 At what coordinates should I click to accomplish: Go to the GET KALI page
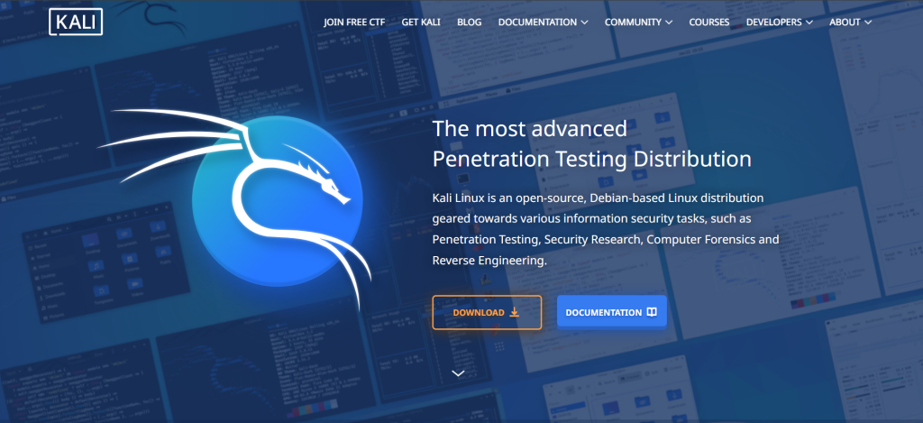click(x=421, y=23)
